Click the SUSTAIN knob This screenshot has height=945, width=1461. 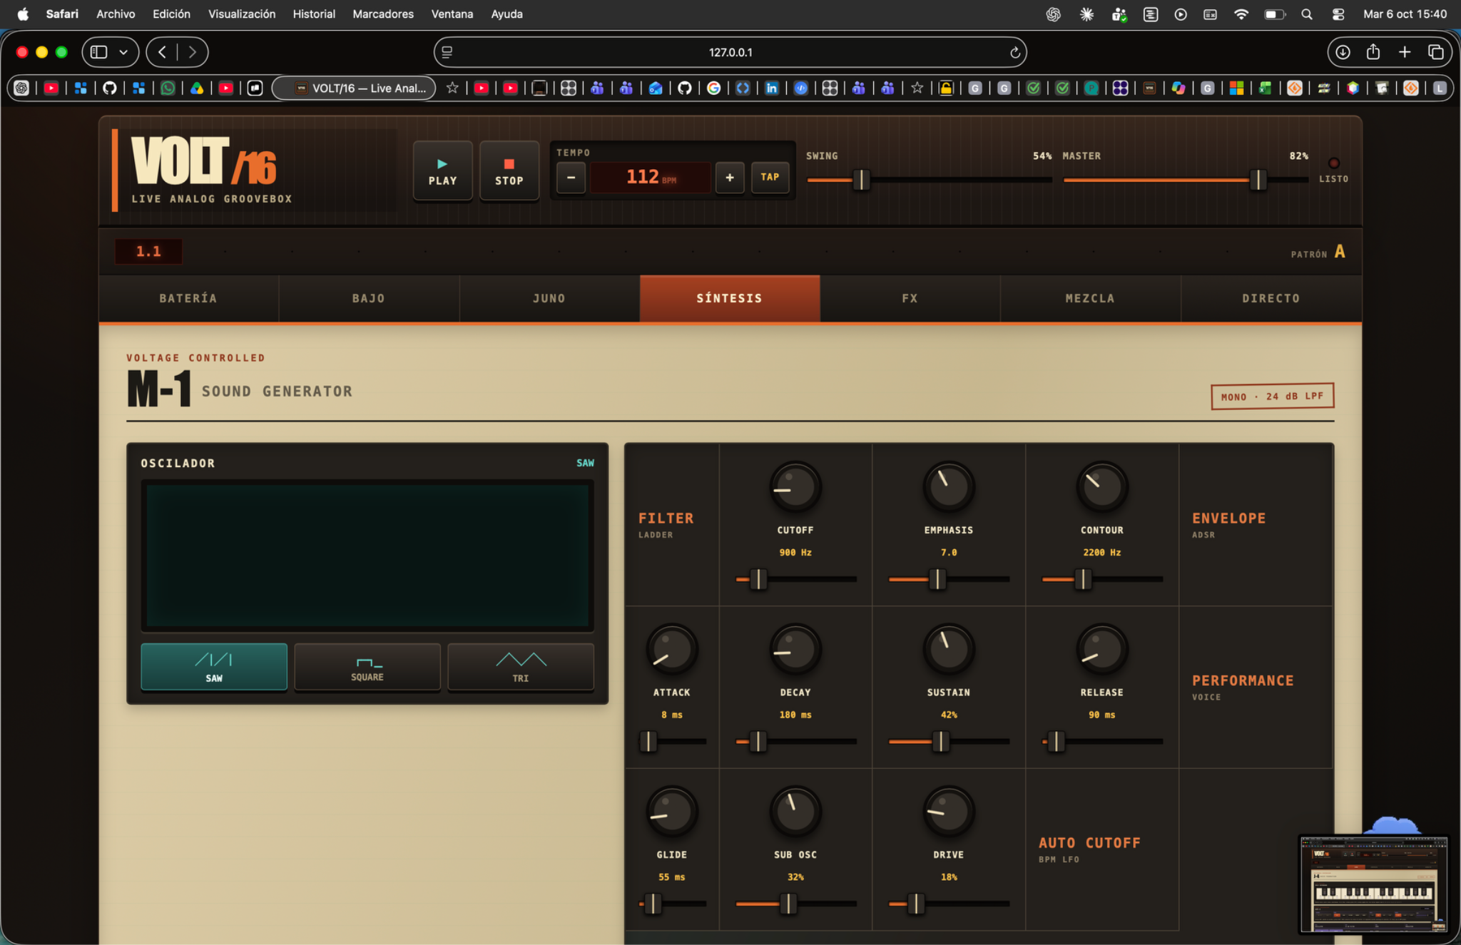tap(949, 649)
